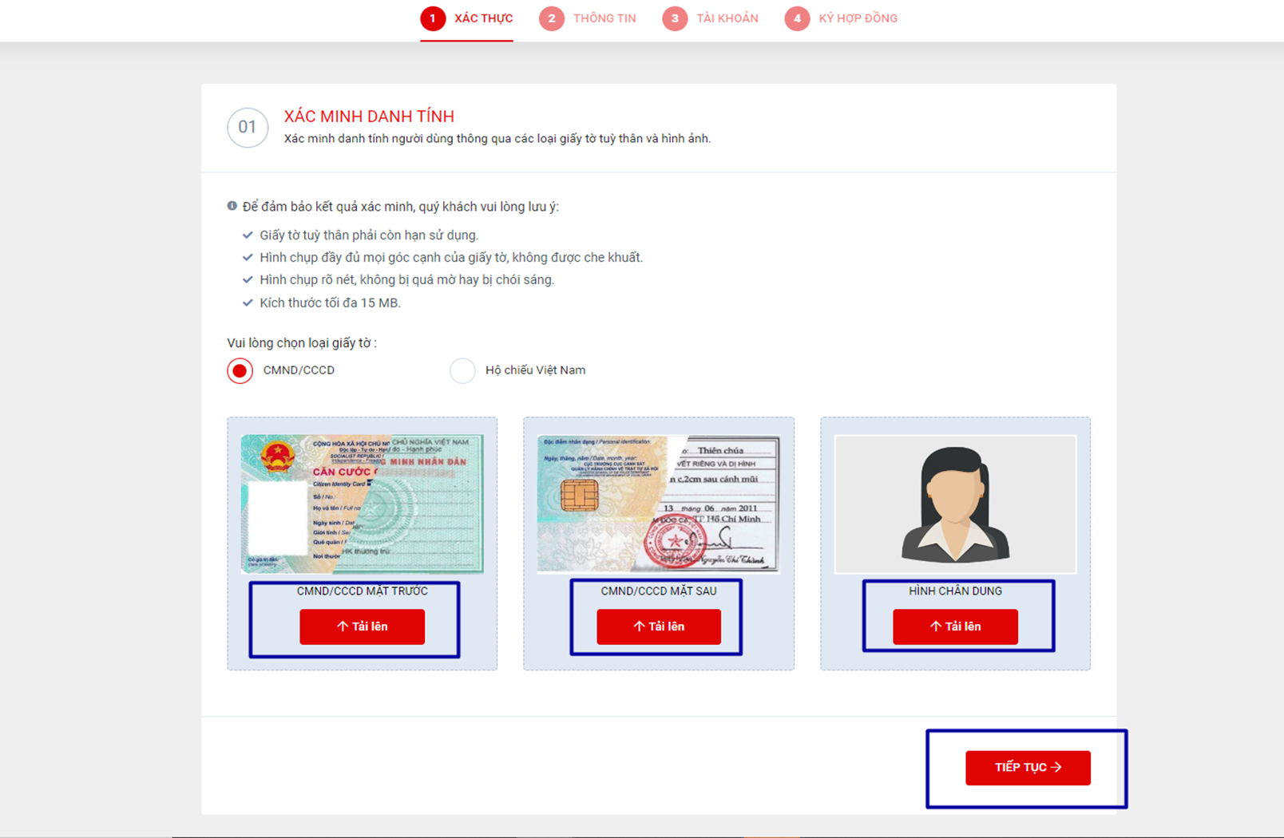Click the back ID card sample image
The height and width of the screenshot is (838, 1284).
659,504
